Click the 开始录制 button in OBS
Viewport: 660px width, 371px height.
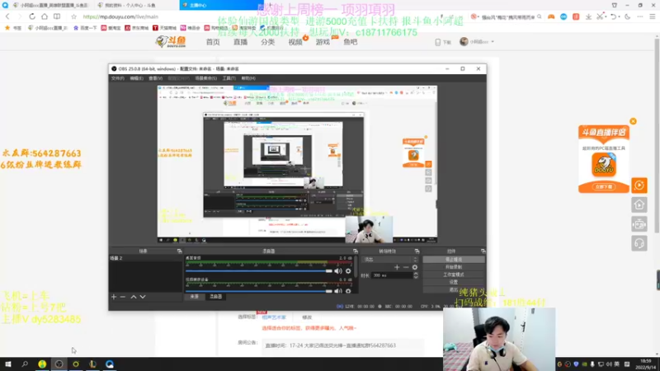[x=454, y=267]
